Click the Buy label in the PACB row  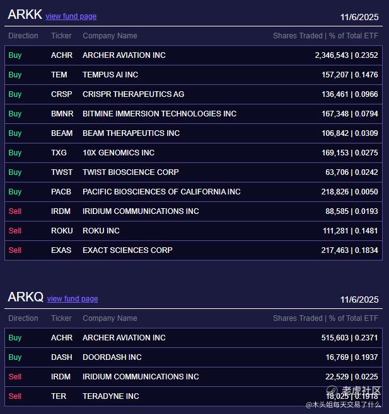[x=15, y=192]
